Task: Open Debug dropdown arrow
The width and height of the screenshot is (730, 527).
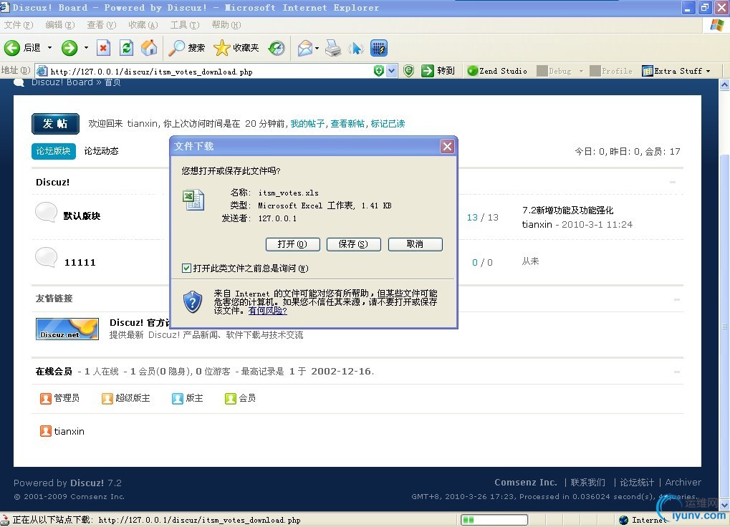Action: [581, 71]
